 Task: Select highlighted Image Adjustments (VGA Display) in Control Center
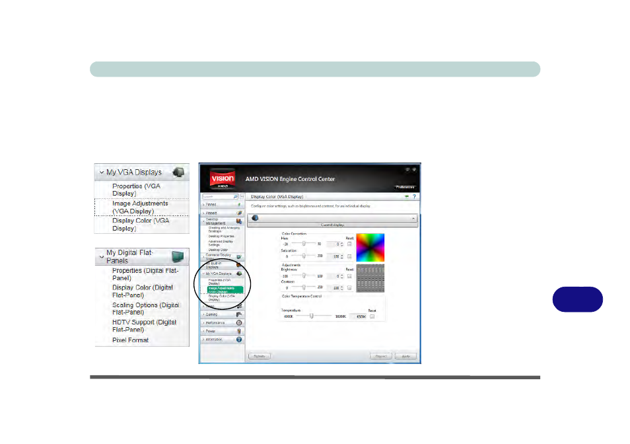tap(225, 289)
